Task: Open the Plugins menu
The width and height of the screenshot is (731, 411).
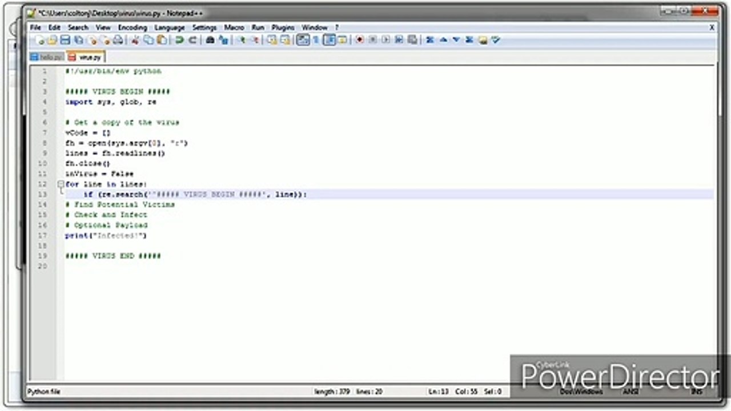Action: [283, 27]
